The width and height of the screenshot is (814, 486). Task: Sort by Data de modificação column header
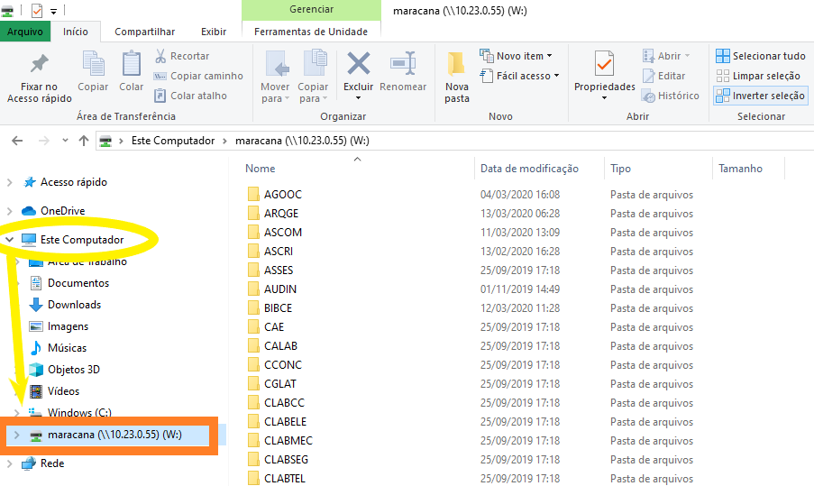pos(529,169)
